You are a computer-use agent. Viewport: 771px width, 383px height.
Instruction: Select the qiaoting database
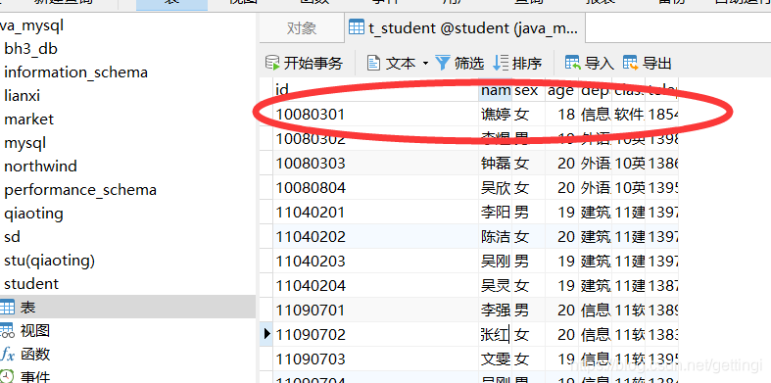pyautogui.click(x=33, y=214)
